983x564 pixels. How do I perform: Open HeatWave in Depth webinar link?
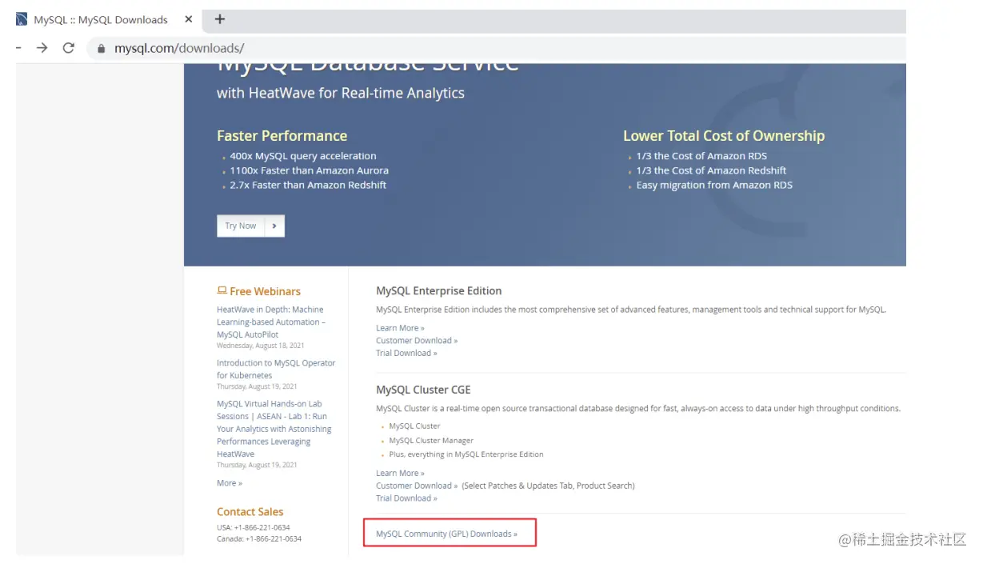(271, 322)
